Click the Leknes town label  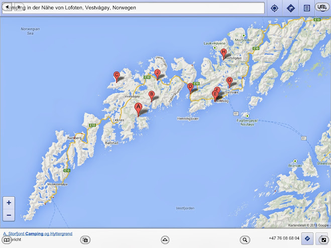click(119, 120)
